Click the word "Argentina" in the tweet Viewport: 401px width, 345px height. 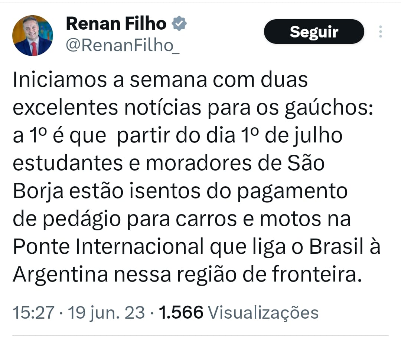tap(61, 275)
